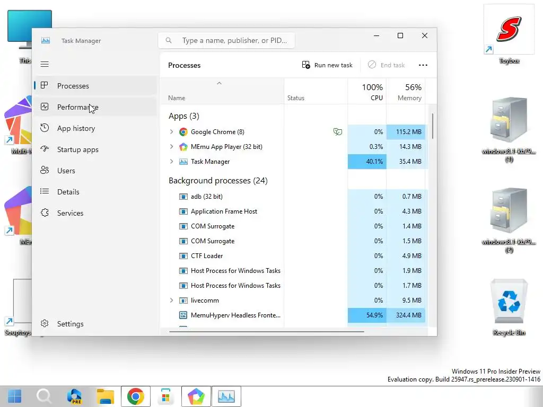The height and width of the screenshot is (407, 543).
Task: Open the Startup apps page
Action: click(95, 149)
